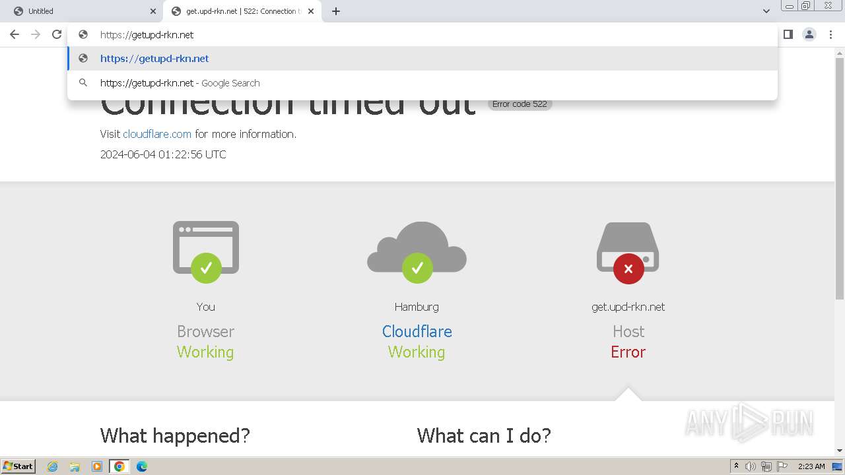Screen dimensions: 845x475
Task: Switch to the get.upd-rkn.net 522 tab
Action: click(243, 11)
